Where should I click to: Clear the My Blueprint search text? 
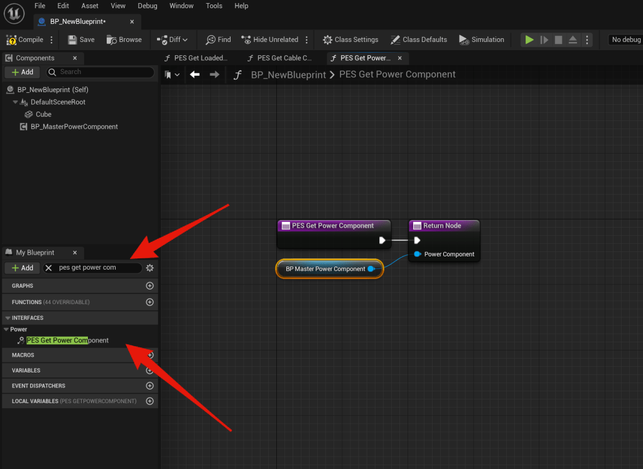point(49,268)
